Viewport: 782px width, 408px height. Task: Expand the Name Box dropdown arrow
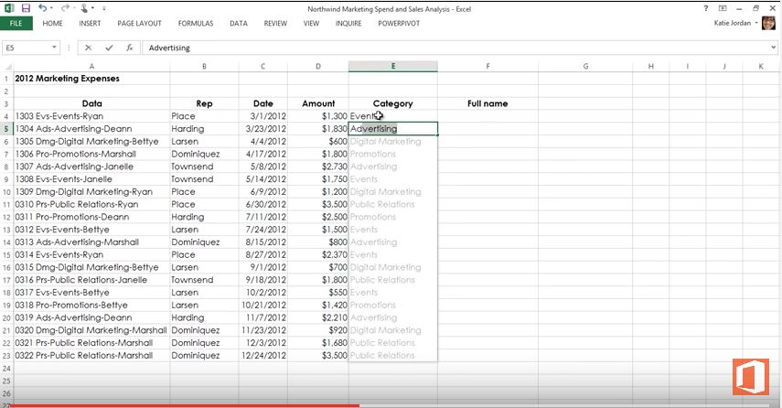pyautogui.click(x=56, y=48)
